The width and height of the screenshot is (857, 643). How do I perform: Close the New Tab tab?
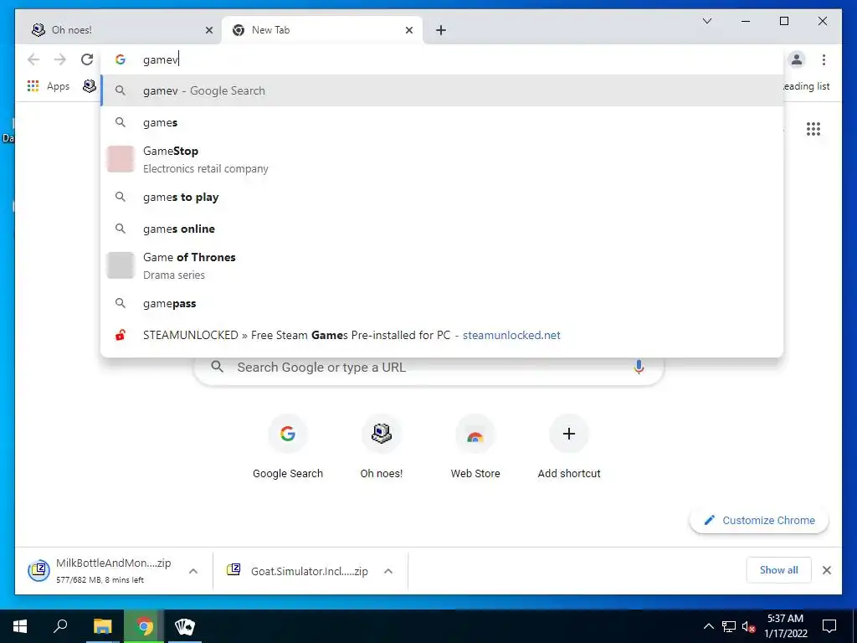(408, 30)
